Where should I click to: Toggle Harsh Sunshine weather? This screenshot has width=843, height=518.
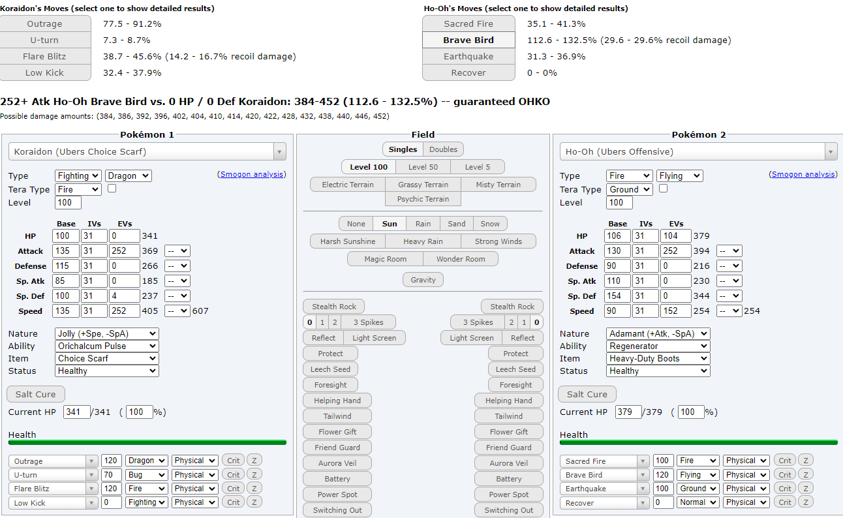coord(348,241)
